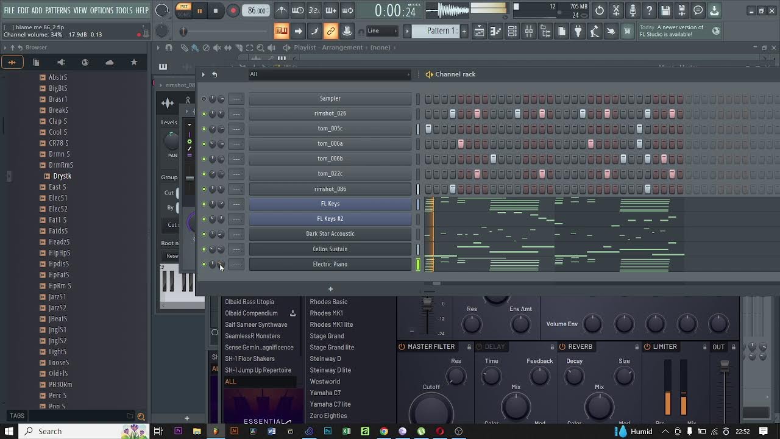Select the cloud tab in Browser
The height and width of the screenshot is (439, 780).
pos(109,62)
